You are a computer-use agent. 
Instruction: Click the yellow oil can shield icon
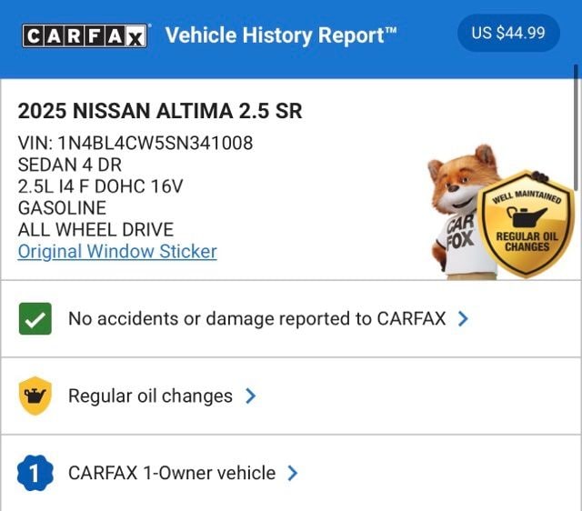pyautogui.click(x=35, y=396)
